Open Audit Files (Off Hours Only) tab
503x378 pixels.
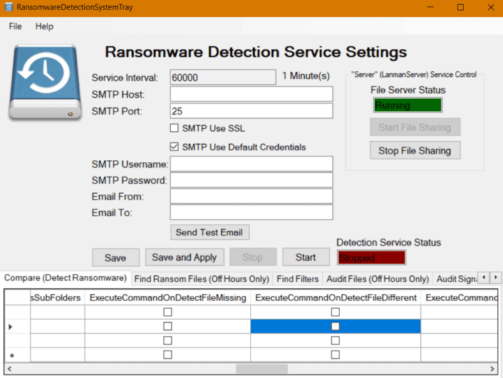[x=377, y=279]
